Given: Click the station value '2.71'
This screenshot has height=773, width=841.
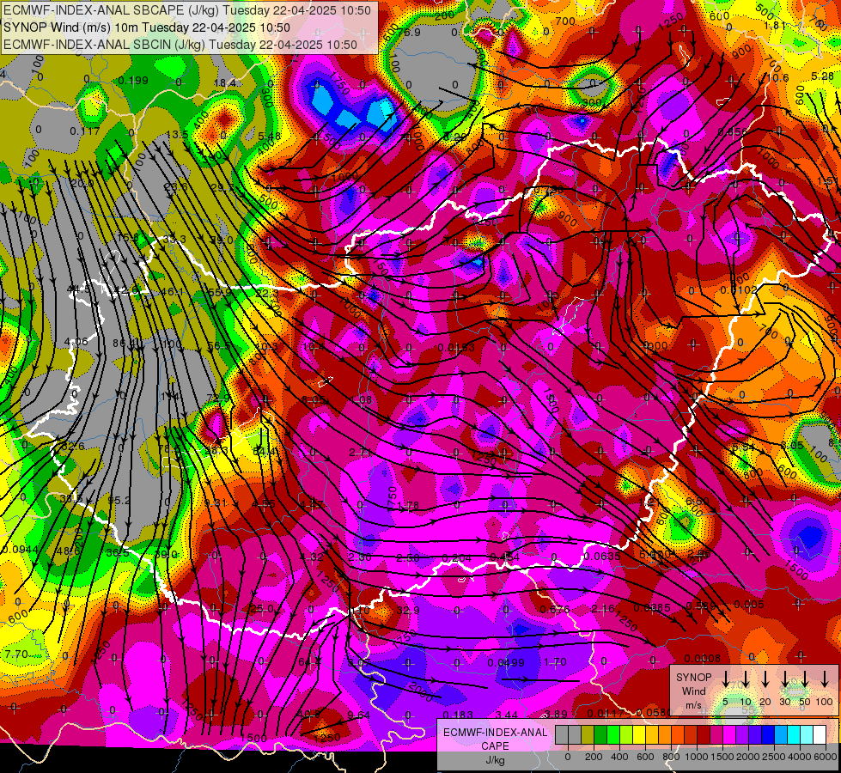Looking at the screenshot, I should pos(361,453).
